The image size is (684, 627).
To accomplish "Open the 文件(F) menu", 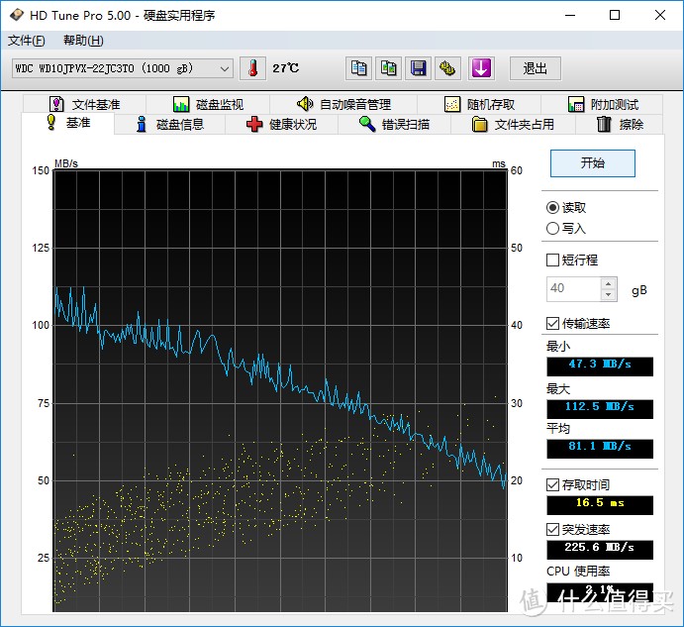I will click(26, 41).
